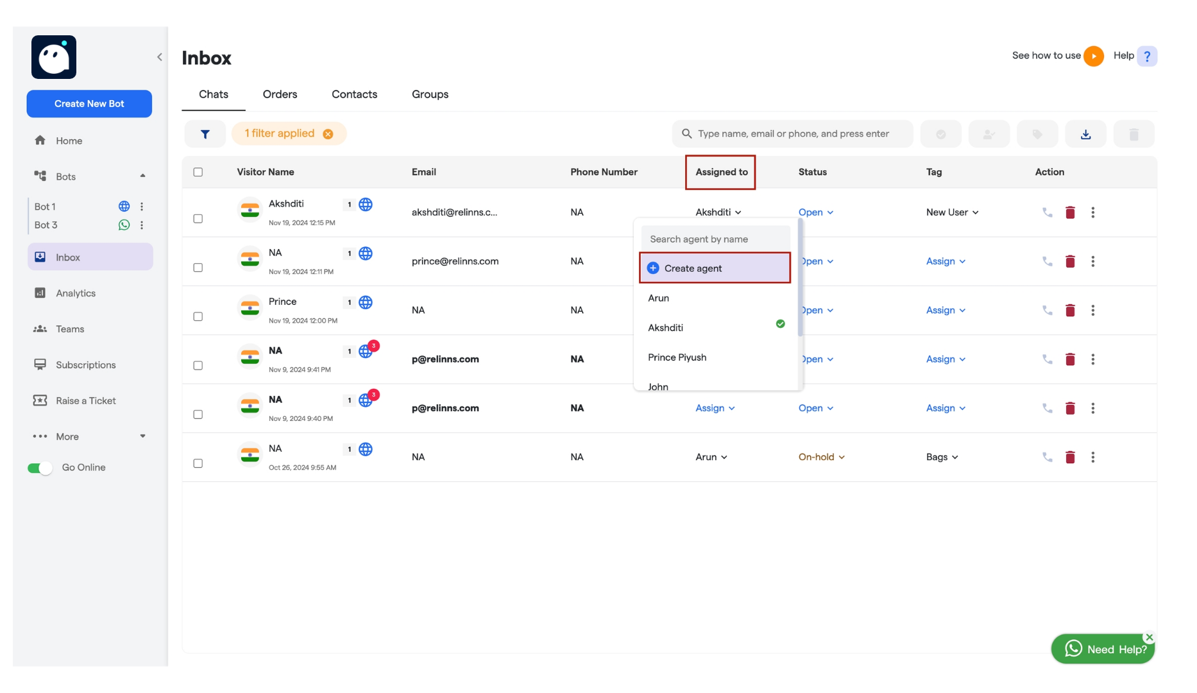Check the Akshditi row checkbox
The width and height of the screenshot is (1197, 693).
coord(198,219)
